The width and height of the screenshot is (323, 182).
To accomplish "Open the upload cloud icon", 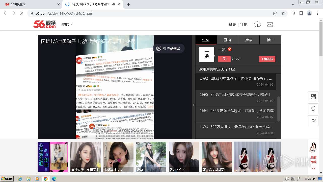I will (257, 25).
